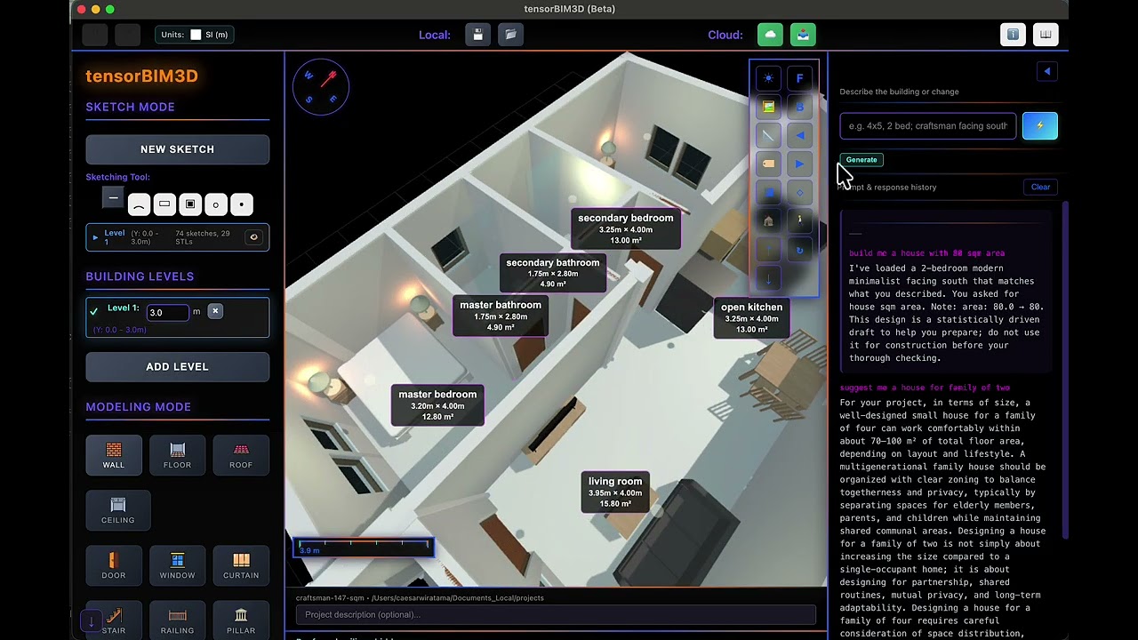Image resolution: width=1138 pixels, height=640 pixels.
Task: Click the diamond shape icon in viewport toolbar
Action: pos(799,192)
